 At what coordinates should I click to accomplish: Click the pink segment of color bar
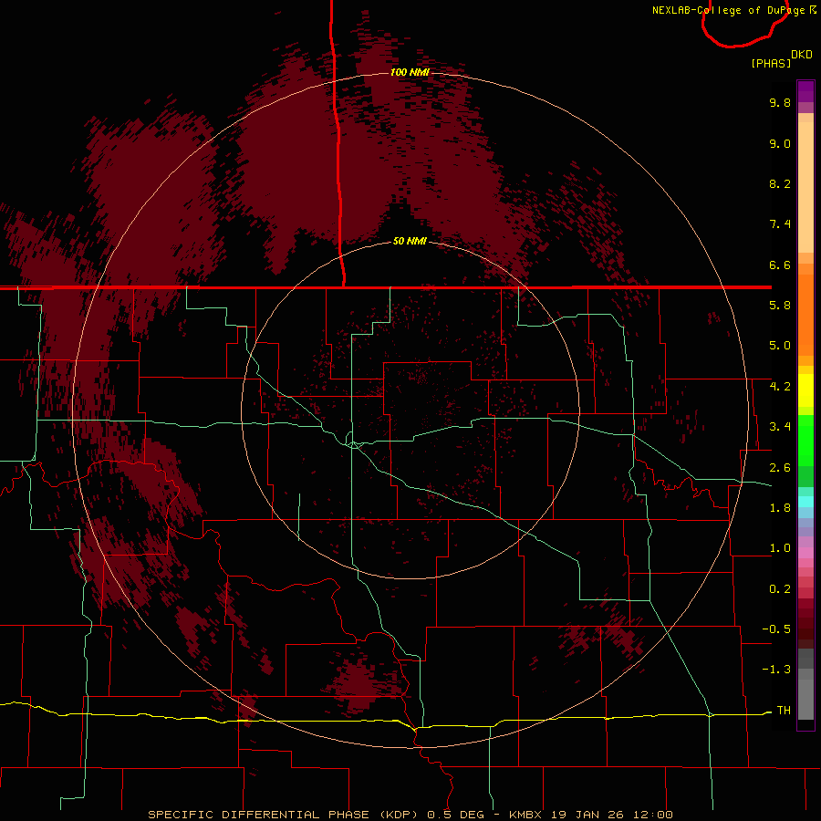pos(805,553)
